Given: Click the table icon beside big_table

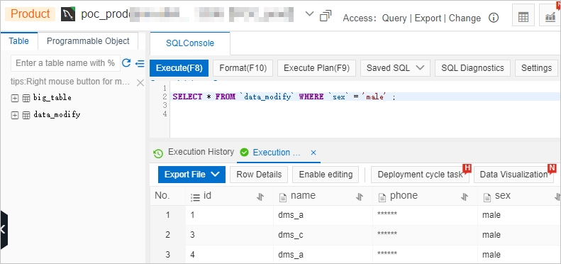Looking at the screenshot, I should point(26,98).
